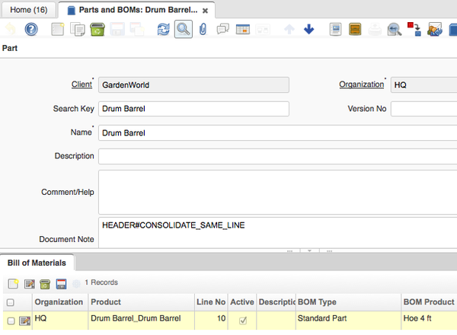The image size is (457, 335).
Task: Open the Lookup Record magnifier tool
Action: point(183,30)
